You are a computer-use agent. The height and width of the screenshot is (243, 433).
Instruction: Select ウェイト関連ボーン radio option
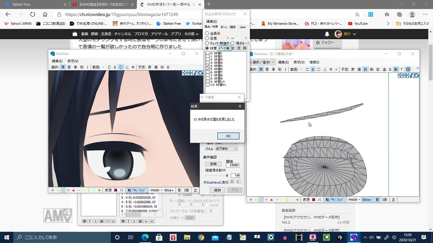pyautogui.click(x=207, y=43)
